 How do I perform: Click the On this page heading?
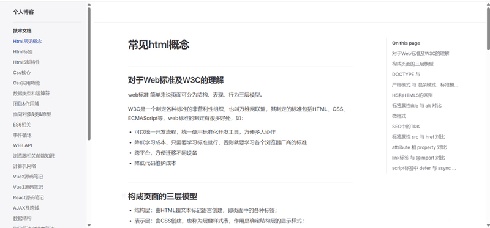tap(406, 43)
